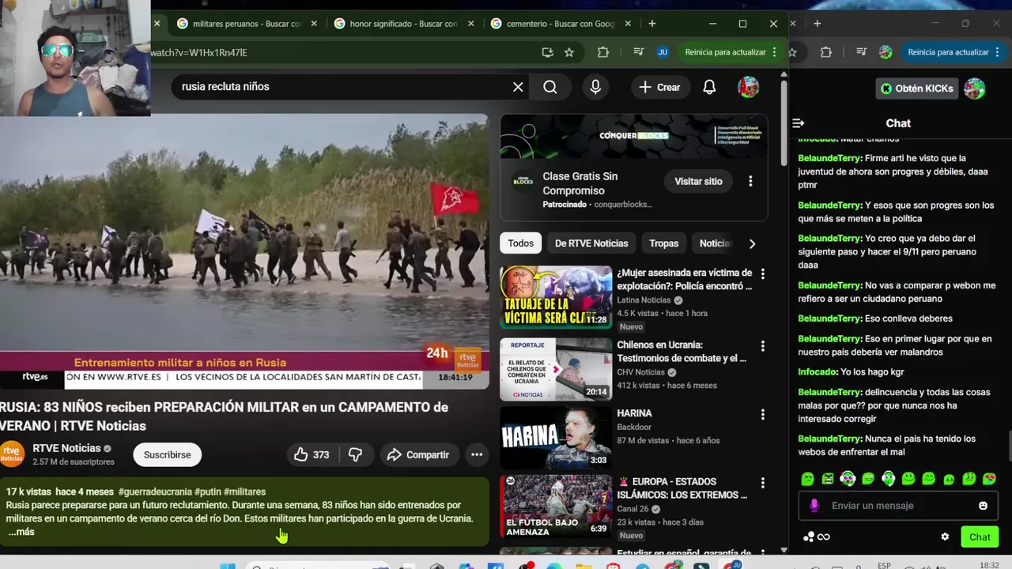
Task: Focus the YouTube search field
Action: [x=340, y=87]
